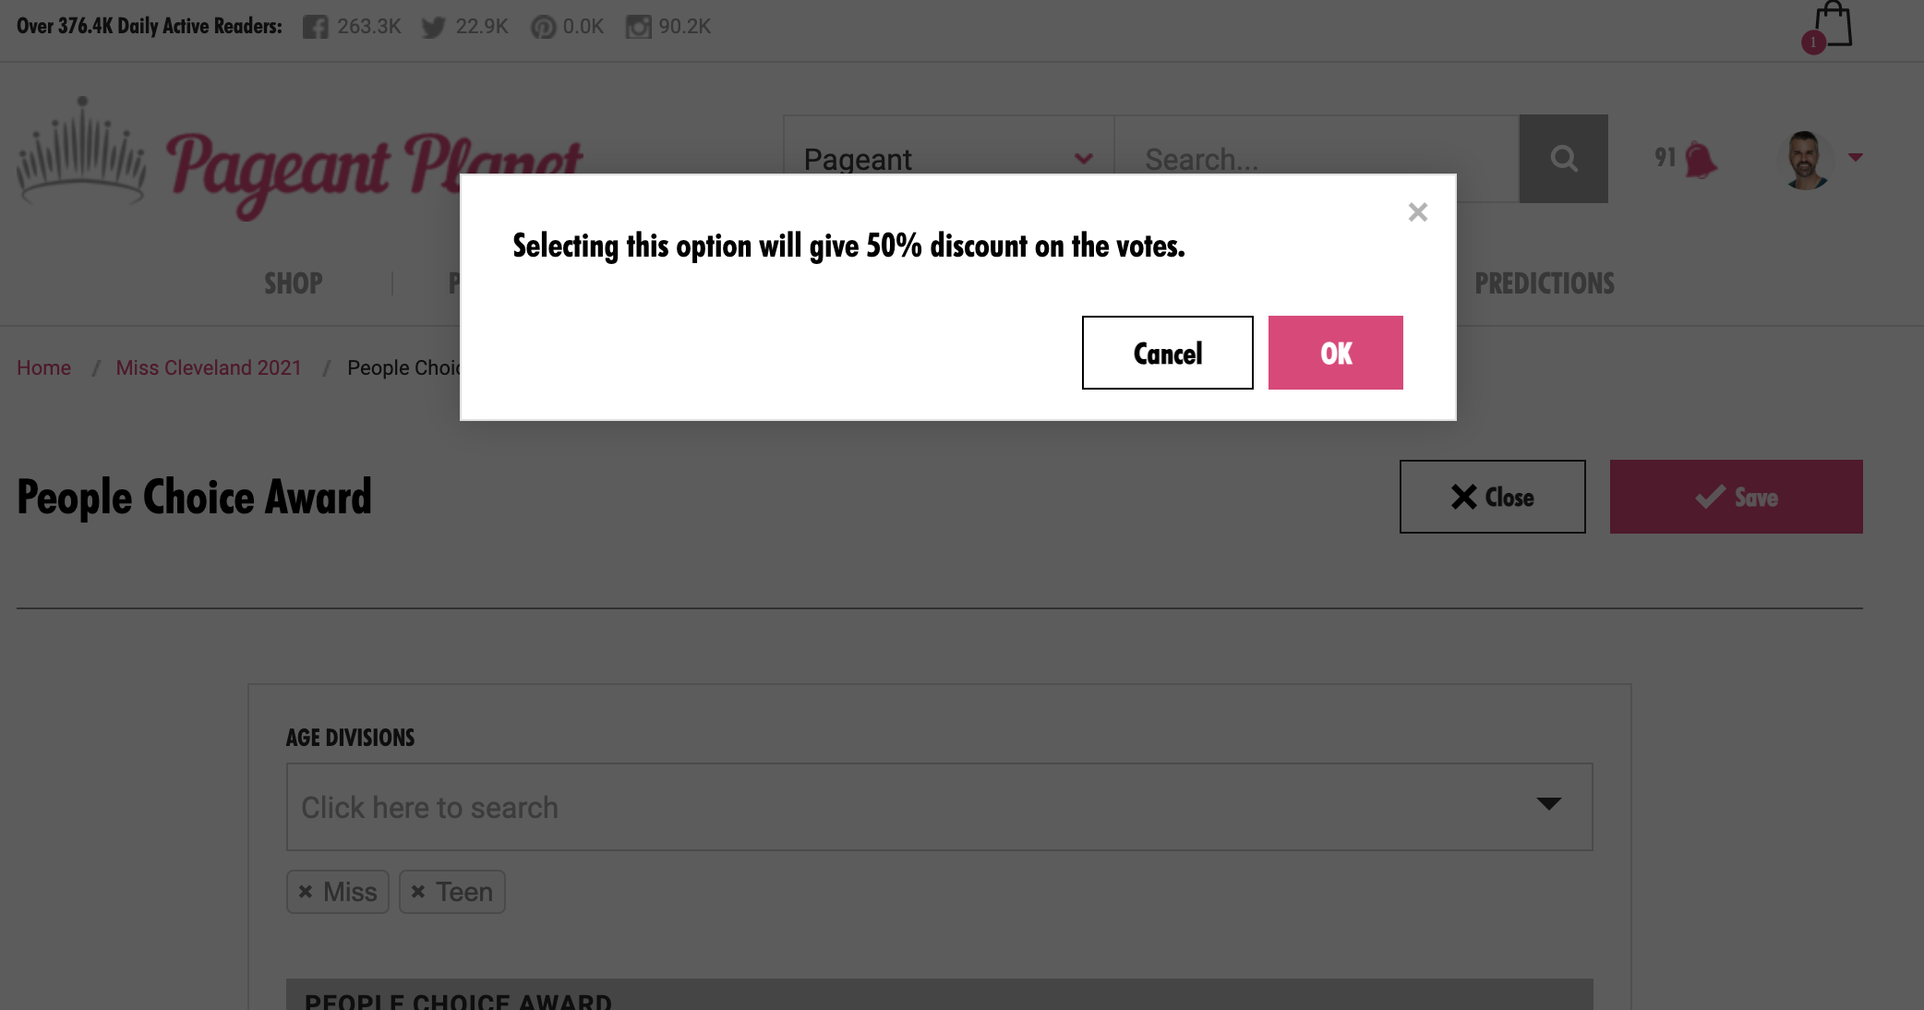Click the Home breadcrumb link
This screenshot has width=1924, height=1010.
(43, 367)
